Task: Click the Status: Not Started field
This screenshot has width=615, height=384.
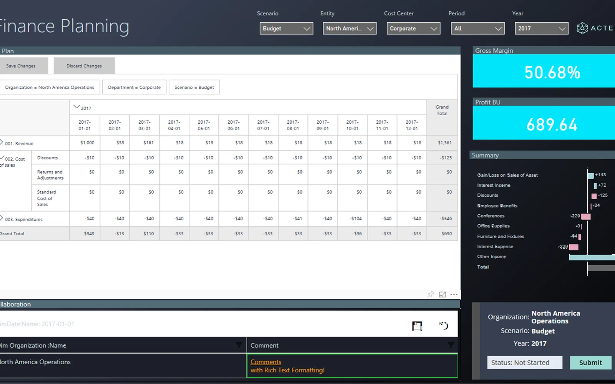Action: point(525,362)
